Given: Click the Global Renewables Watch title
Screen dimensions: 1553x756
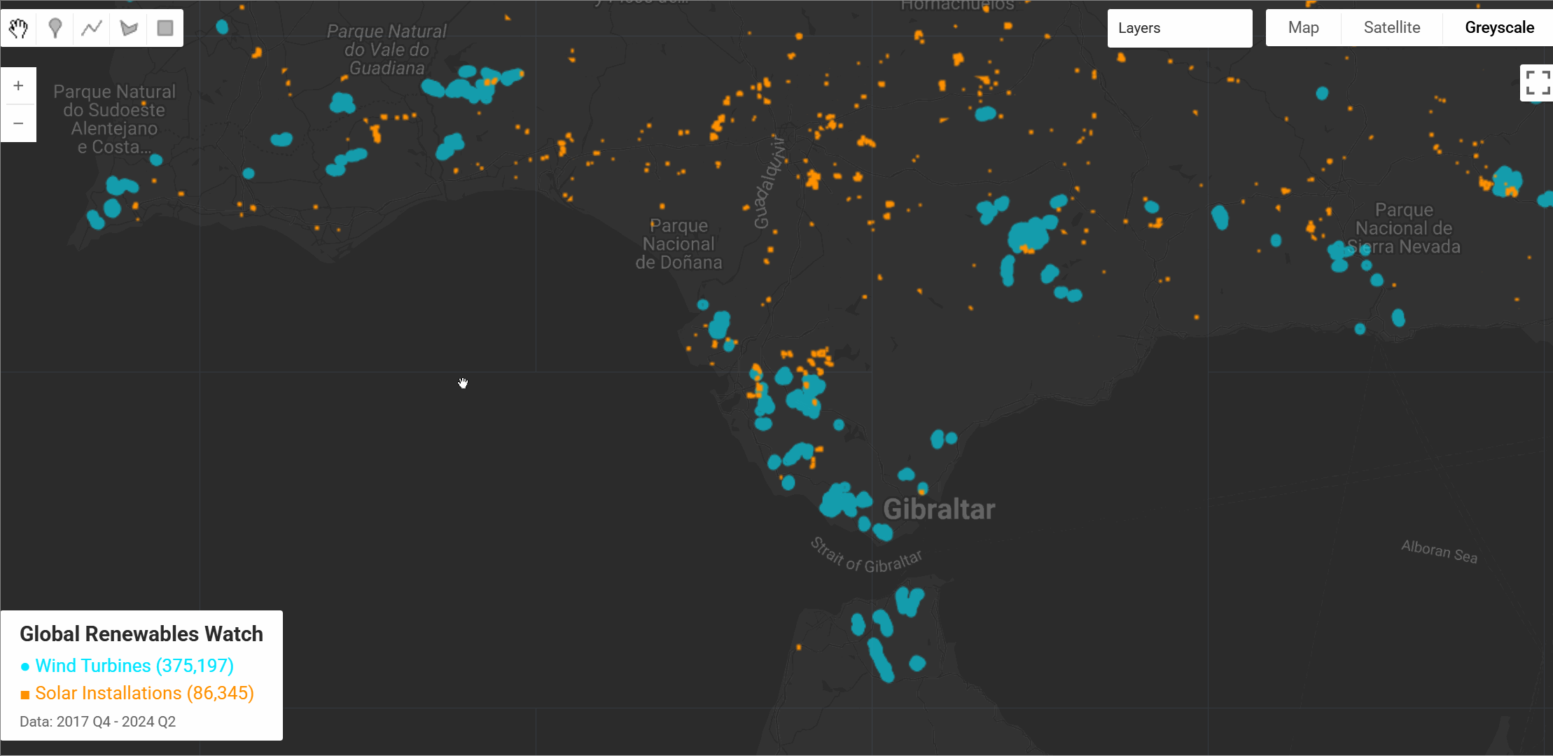Looking at the screenshot, I should tap(141, 633).
